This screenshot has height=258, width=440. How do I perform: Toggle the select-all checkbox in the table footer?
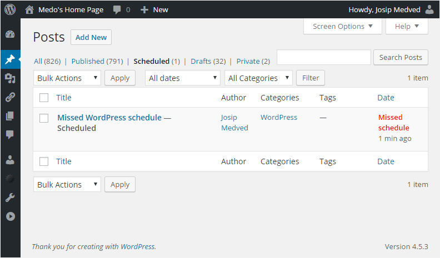pyautogui.click(x=44, y=161)
